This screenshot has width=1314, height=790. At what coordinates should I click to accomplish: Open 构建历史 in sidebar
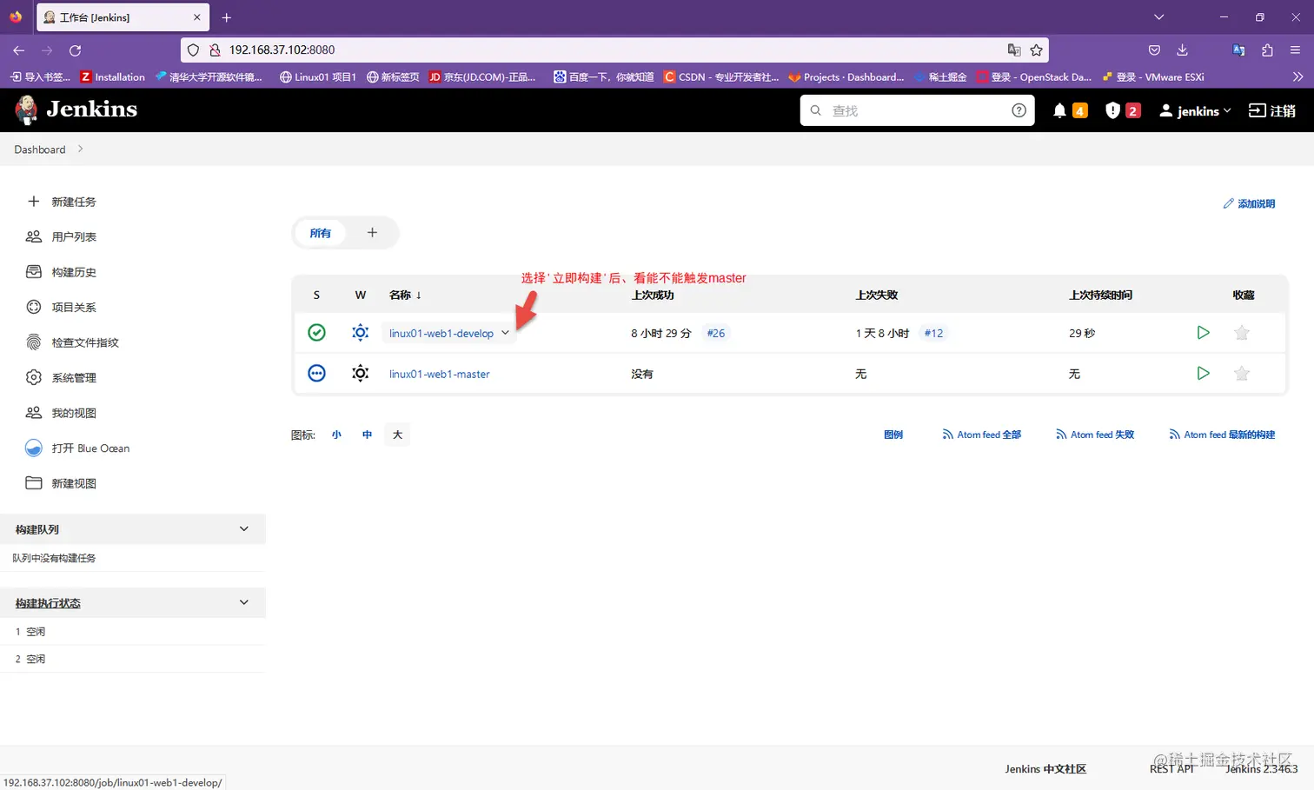coord(73,272)
